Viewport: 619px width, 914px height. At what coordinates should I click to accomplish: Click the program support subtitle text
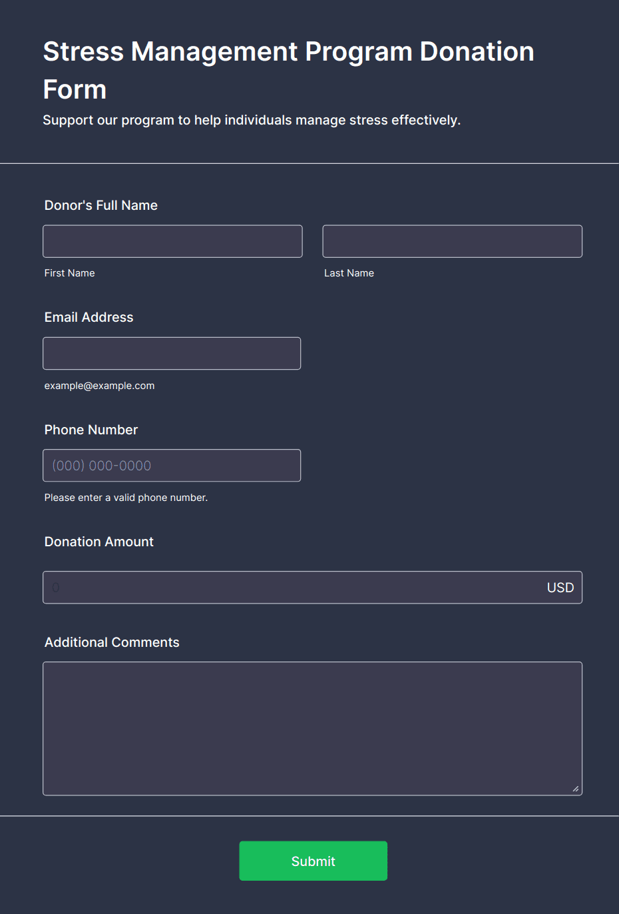[253, 120]
